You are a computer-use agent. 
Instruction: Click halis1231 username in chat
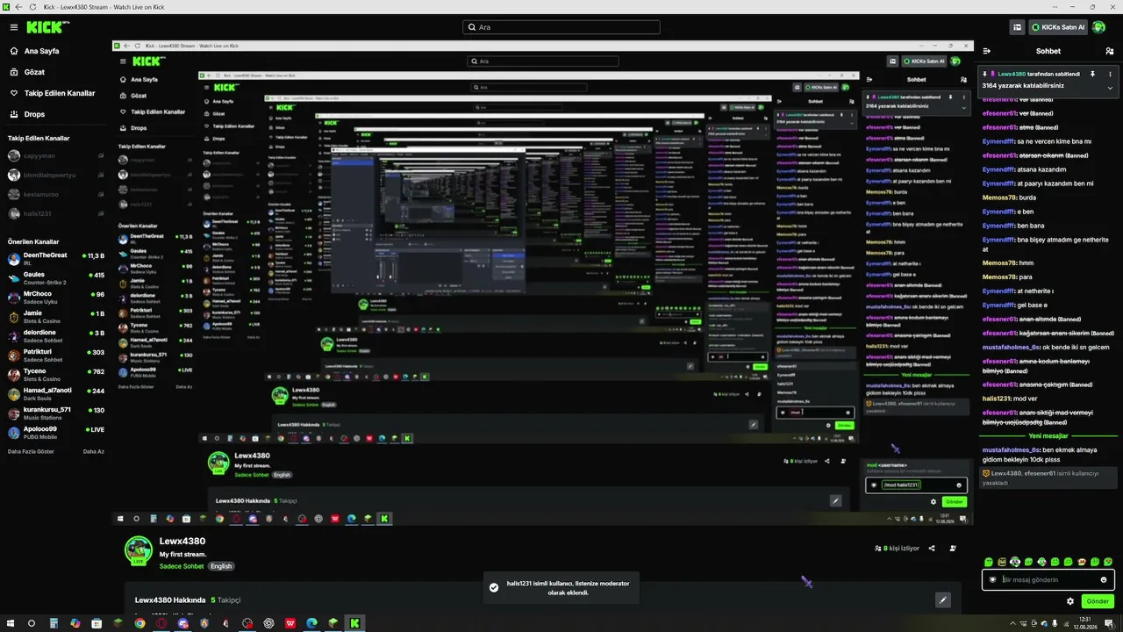click(997, 398)
